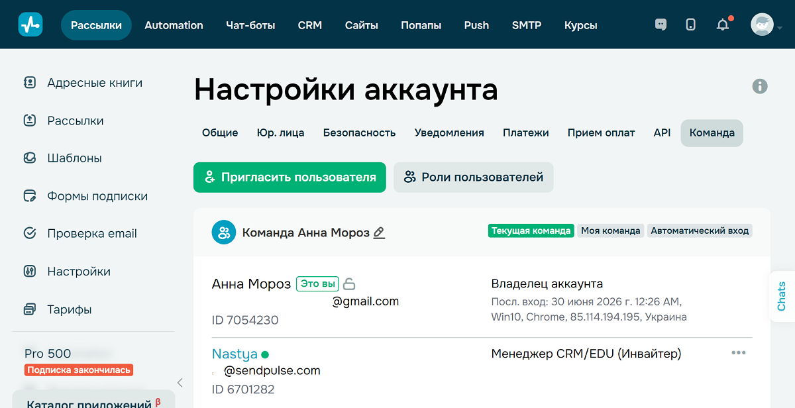The image size is (795, 408).
Task: Click the SendPulse logo icon
Action: tap(30, 25)
